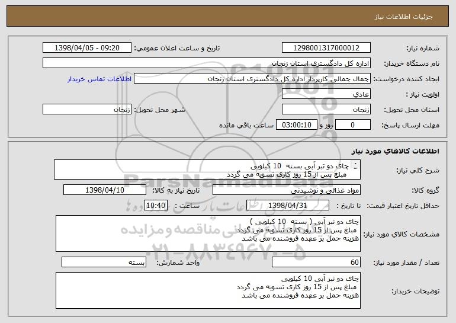456x323 pixels.
Task: Click the label تاریخ نیاز به کالا
Action: tap(176, 190)
